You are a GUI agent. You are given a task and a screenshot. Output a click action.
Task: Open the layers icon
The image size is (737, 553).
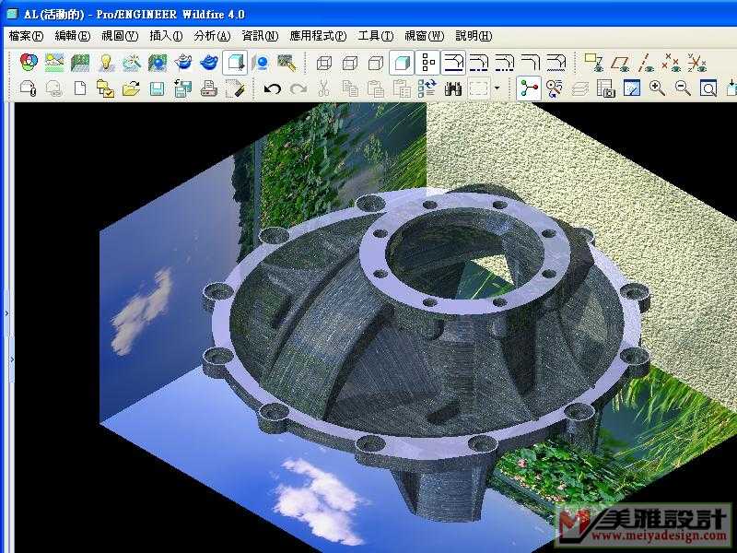(x=581, y=88)
